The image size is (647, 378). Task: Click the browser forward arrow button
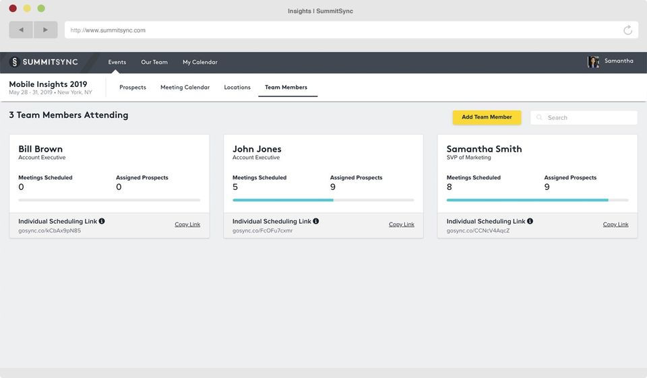coord(45,30)
